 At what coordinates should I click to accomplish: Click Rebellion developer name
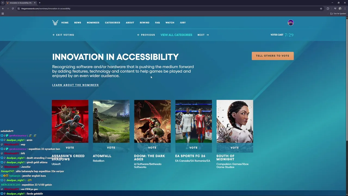pos(98,161)
